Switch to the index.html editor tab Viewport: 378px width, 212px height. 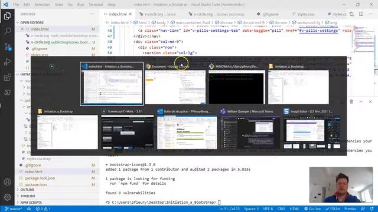coord(118,14)
